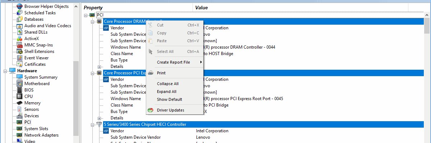Screen dimensions: 431x143
Task: Collapse the PCI root node
Action: [85, 15]
